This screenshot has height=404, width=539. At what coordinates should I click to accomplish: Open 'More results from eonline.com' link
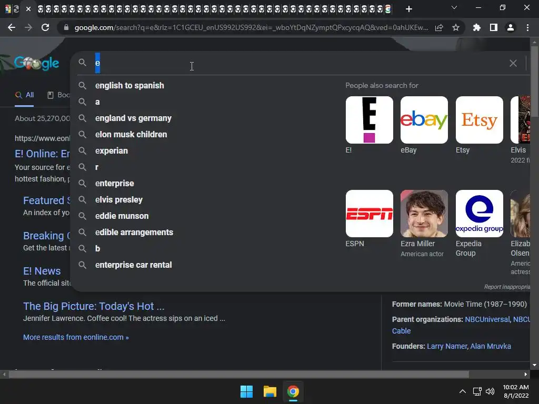[x=76, y=337]
